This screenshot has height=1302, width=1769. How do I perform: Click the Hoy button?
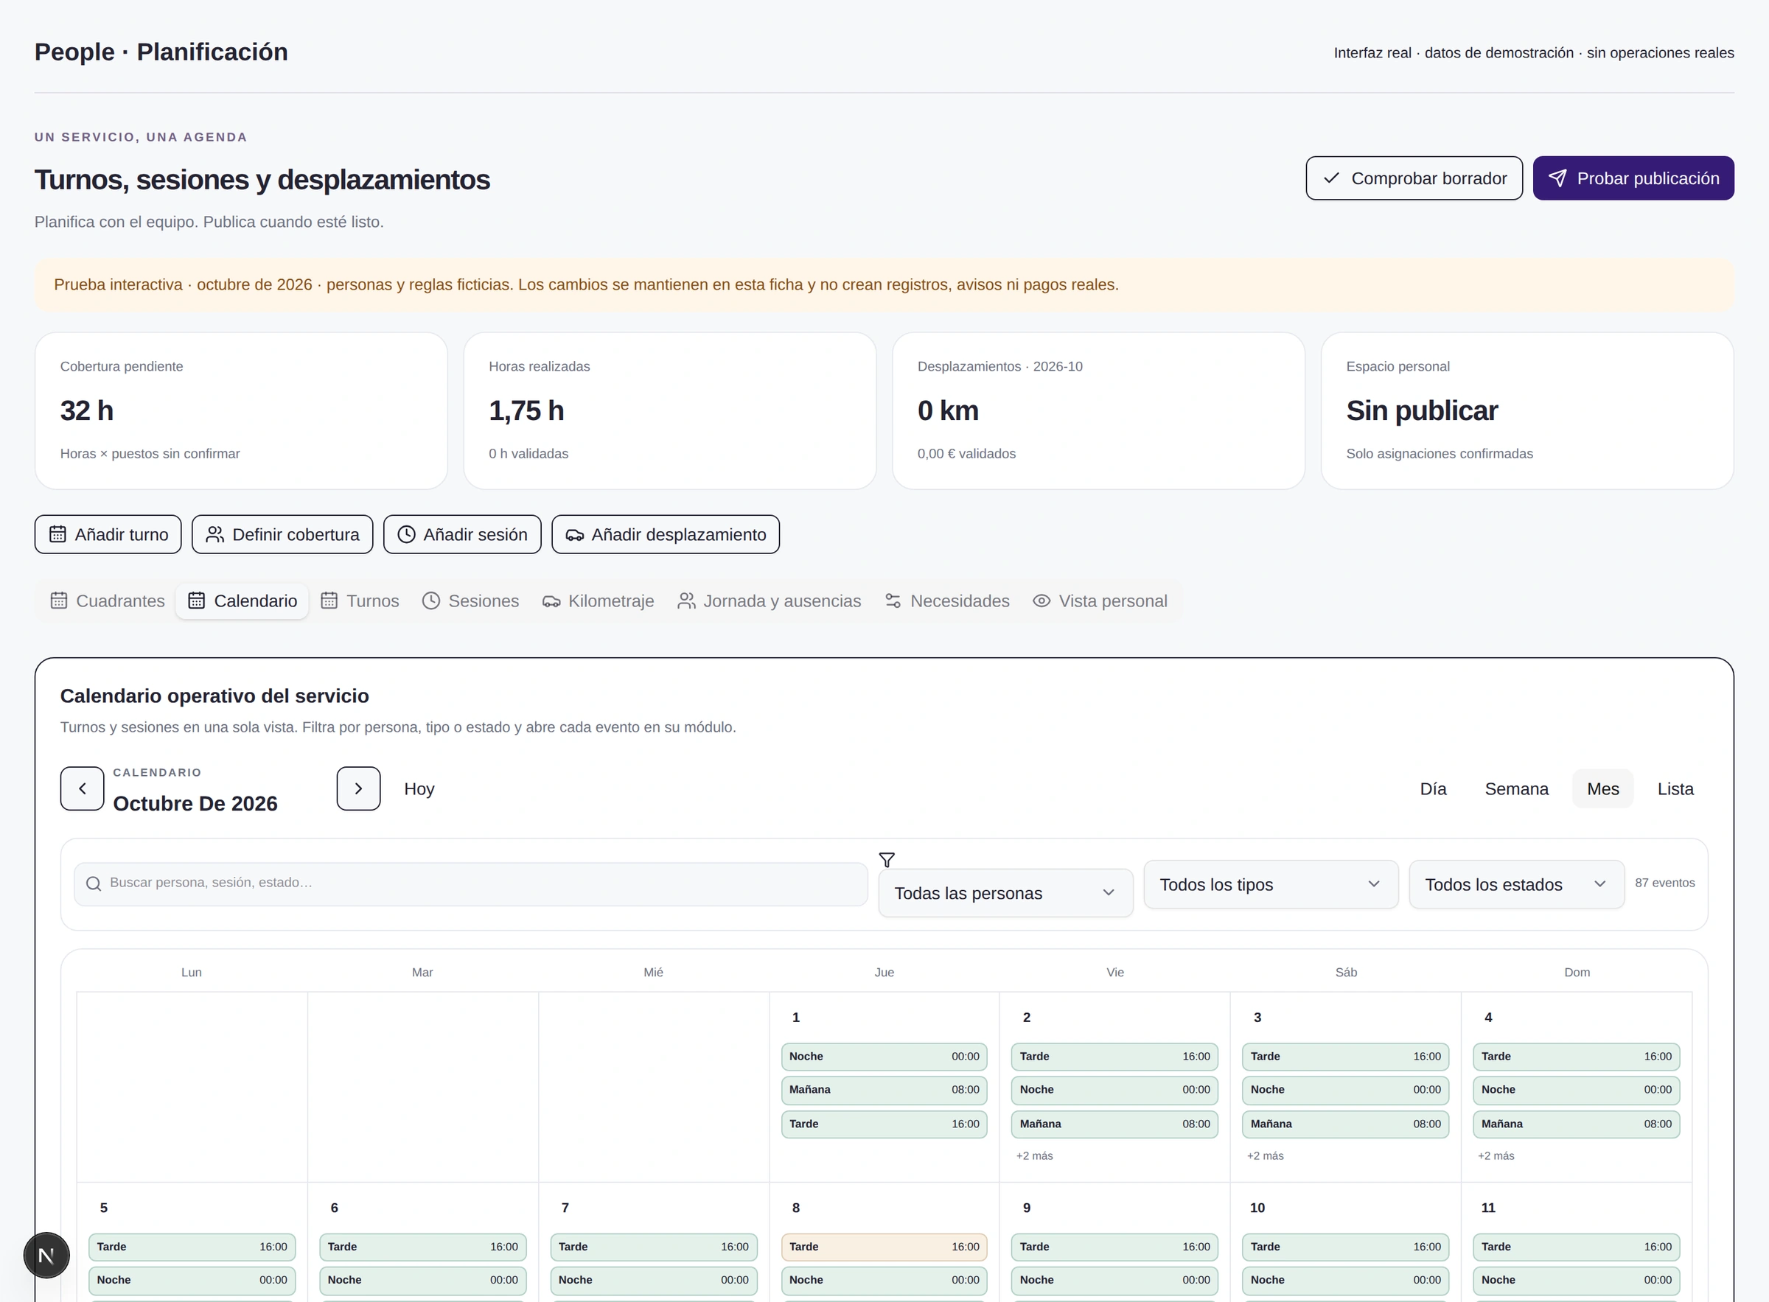coord(419,789)
